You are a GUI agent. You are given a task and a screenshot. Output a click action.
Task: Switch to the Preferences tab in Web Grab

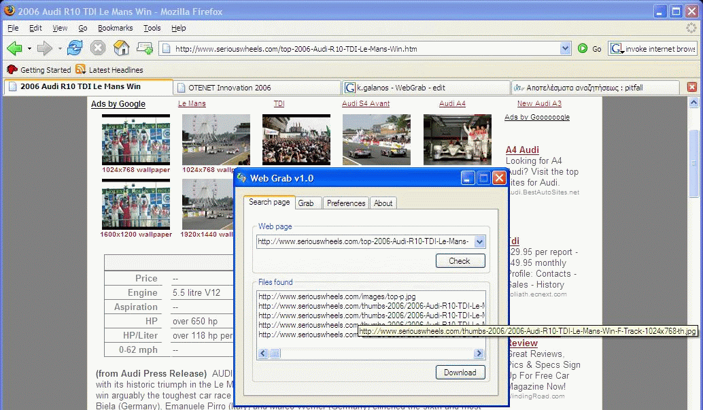[345, 203]
